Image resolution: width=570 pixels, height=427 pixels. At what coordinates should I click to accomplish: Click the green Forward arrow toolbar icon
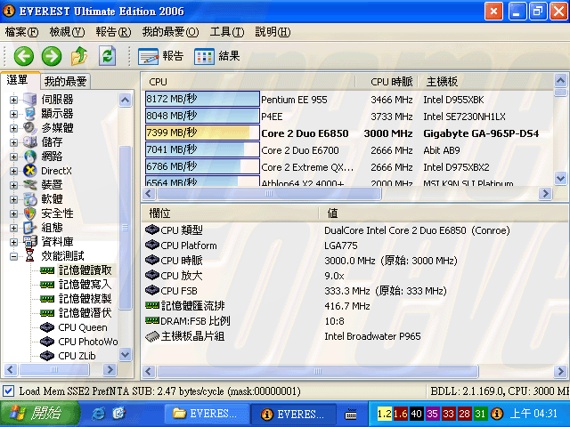[x=52, y=56]
